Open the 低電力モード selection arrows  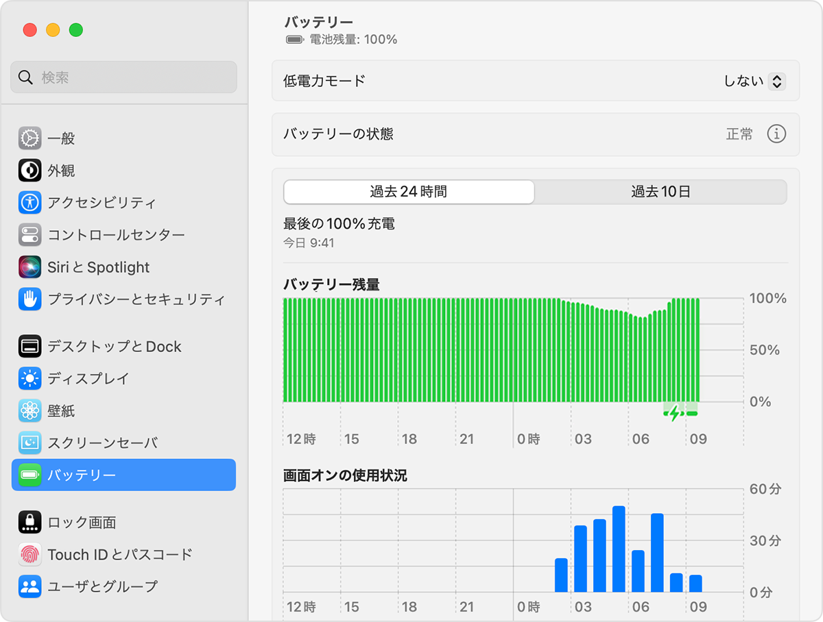(x=776, y=80)
